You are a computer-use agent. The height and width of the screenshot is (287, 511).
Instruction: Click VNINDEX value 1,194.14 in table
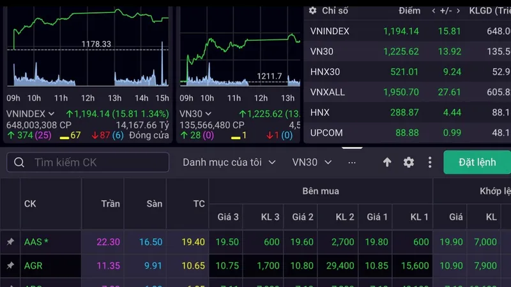tap(401, 31)
